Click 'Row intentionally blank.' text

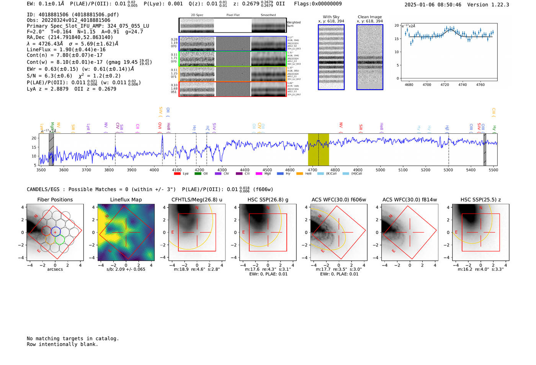click(62, 344)
